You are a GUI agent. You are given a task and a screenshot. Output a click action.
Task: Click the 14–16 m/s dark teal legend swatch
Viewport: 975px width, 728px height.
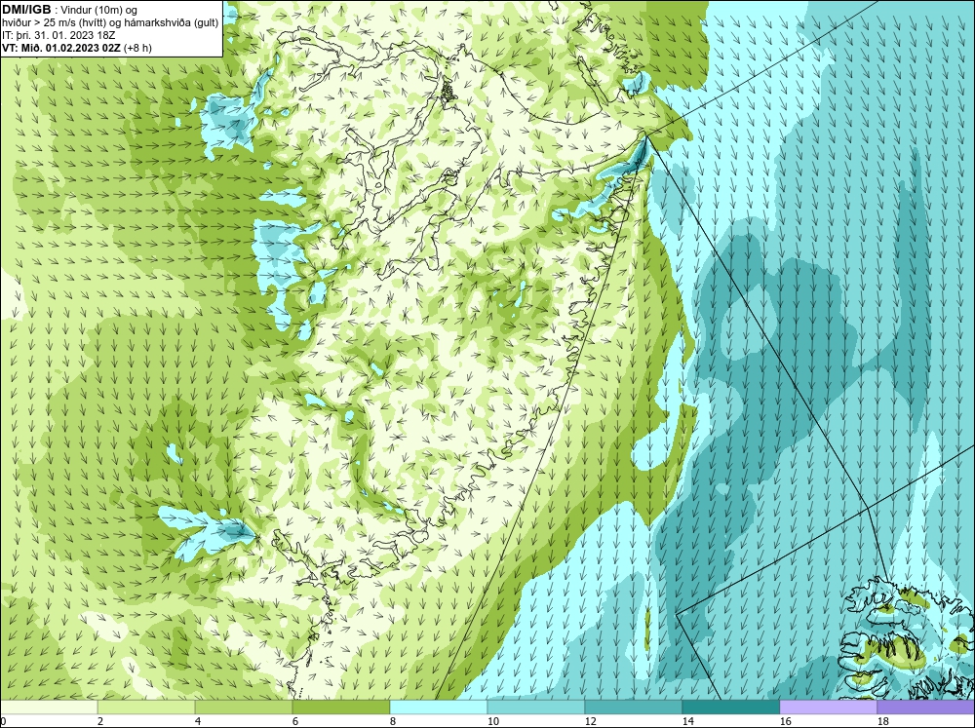[730, 708]
